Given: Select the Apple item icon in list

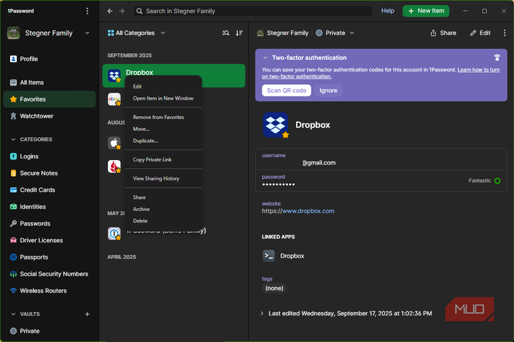Looking at the screenshot, I should click(114, 143).
